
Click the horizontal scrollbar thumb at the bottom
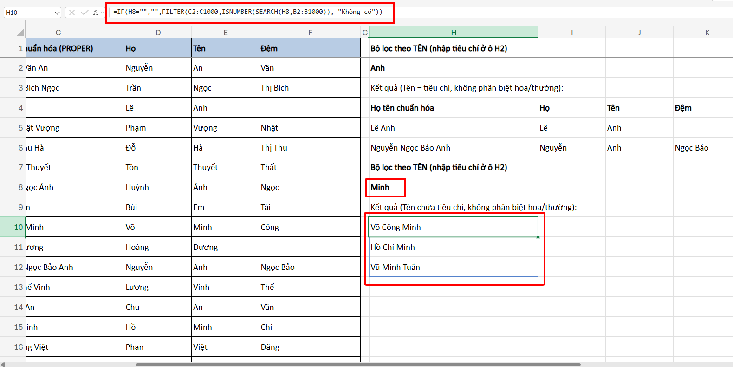click(x=357, y=365)
